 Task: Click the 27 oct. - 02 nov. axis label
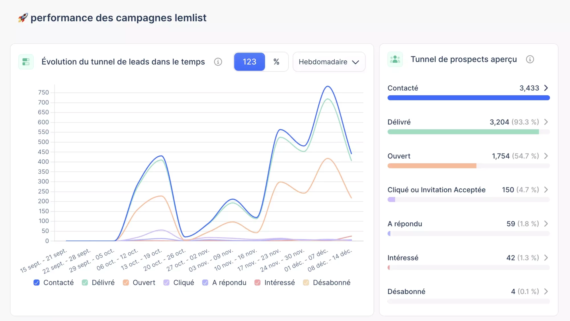click(188, 260)
